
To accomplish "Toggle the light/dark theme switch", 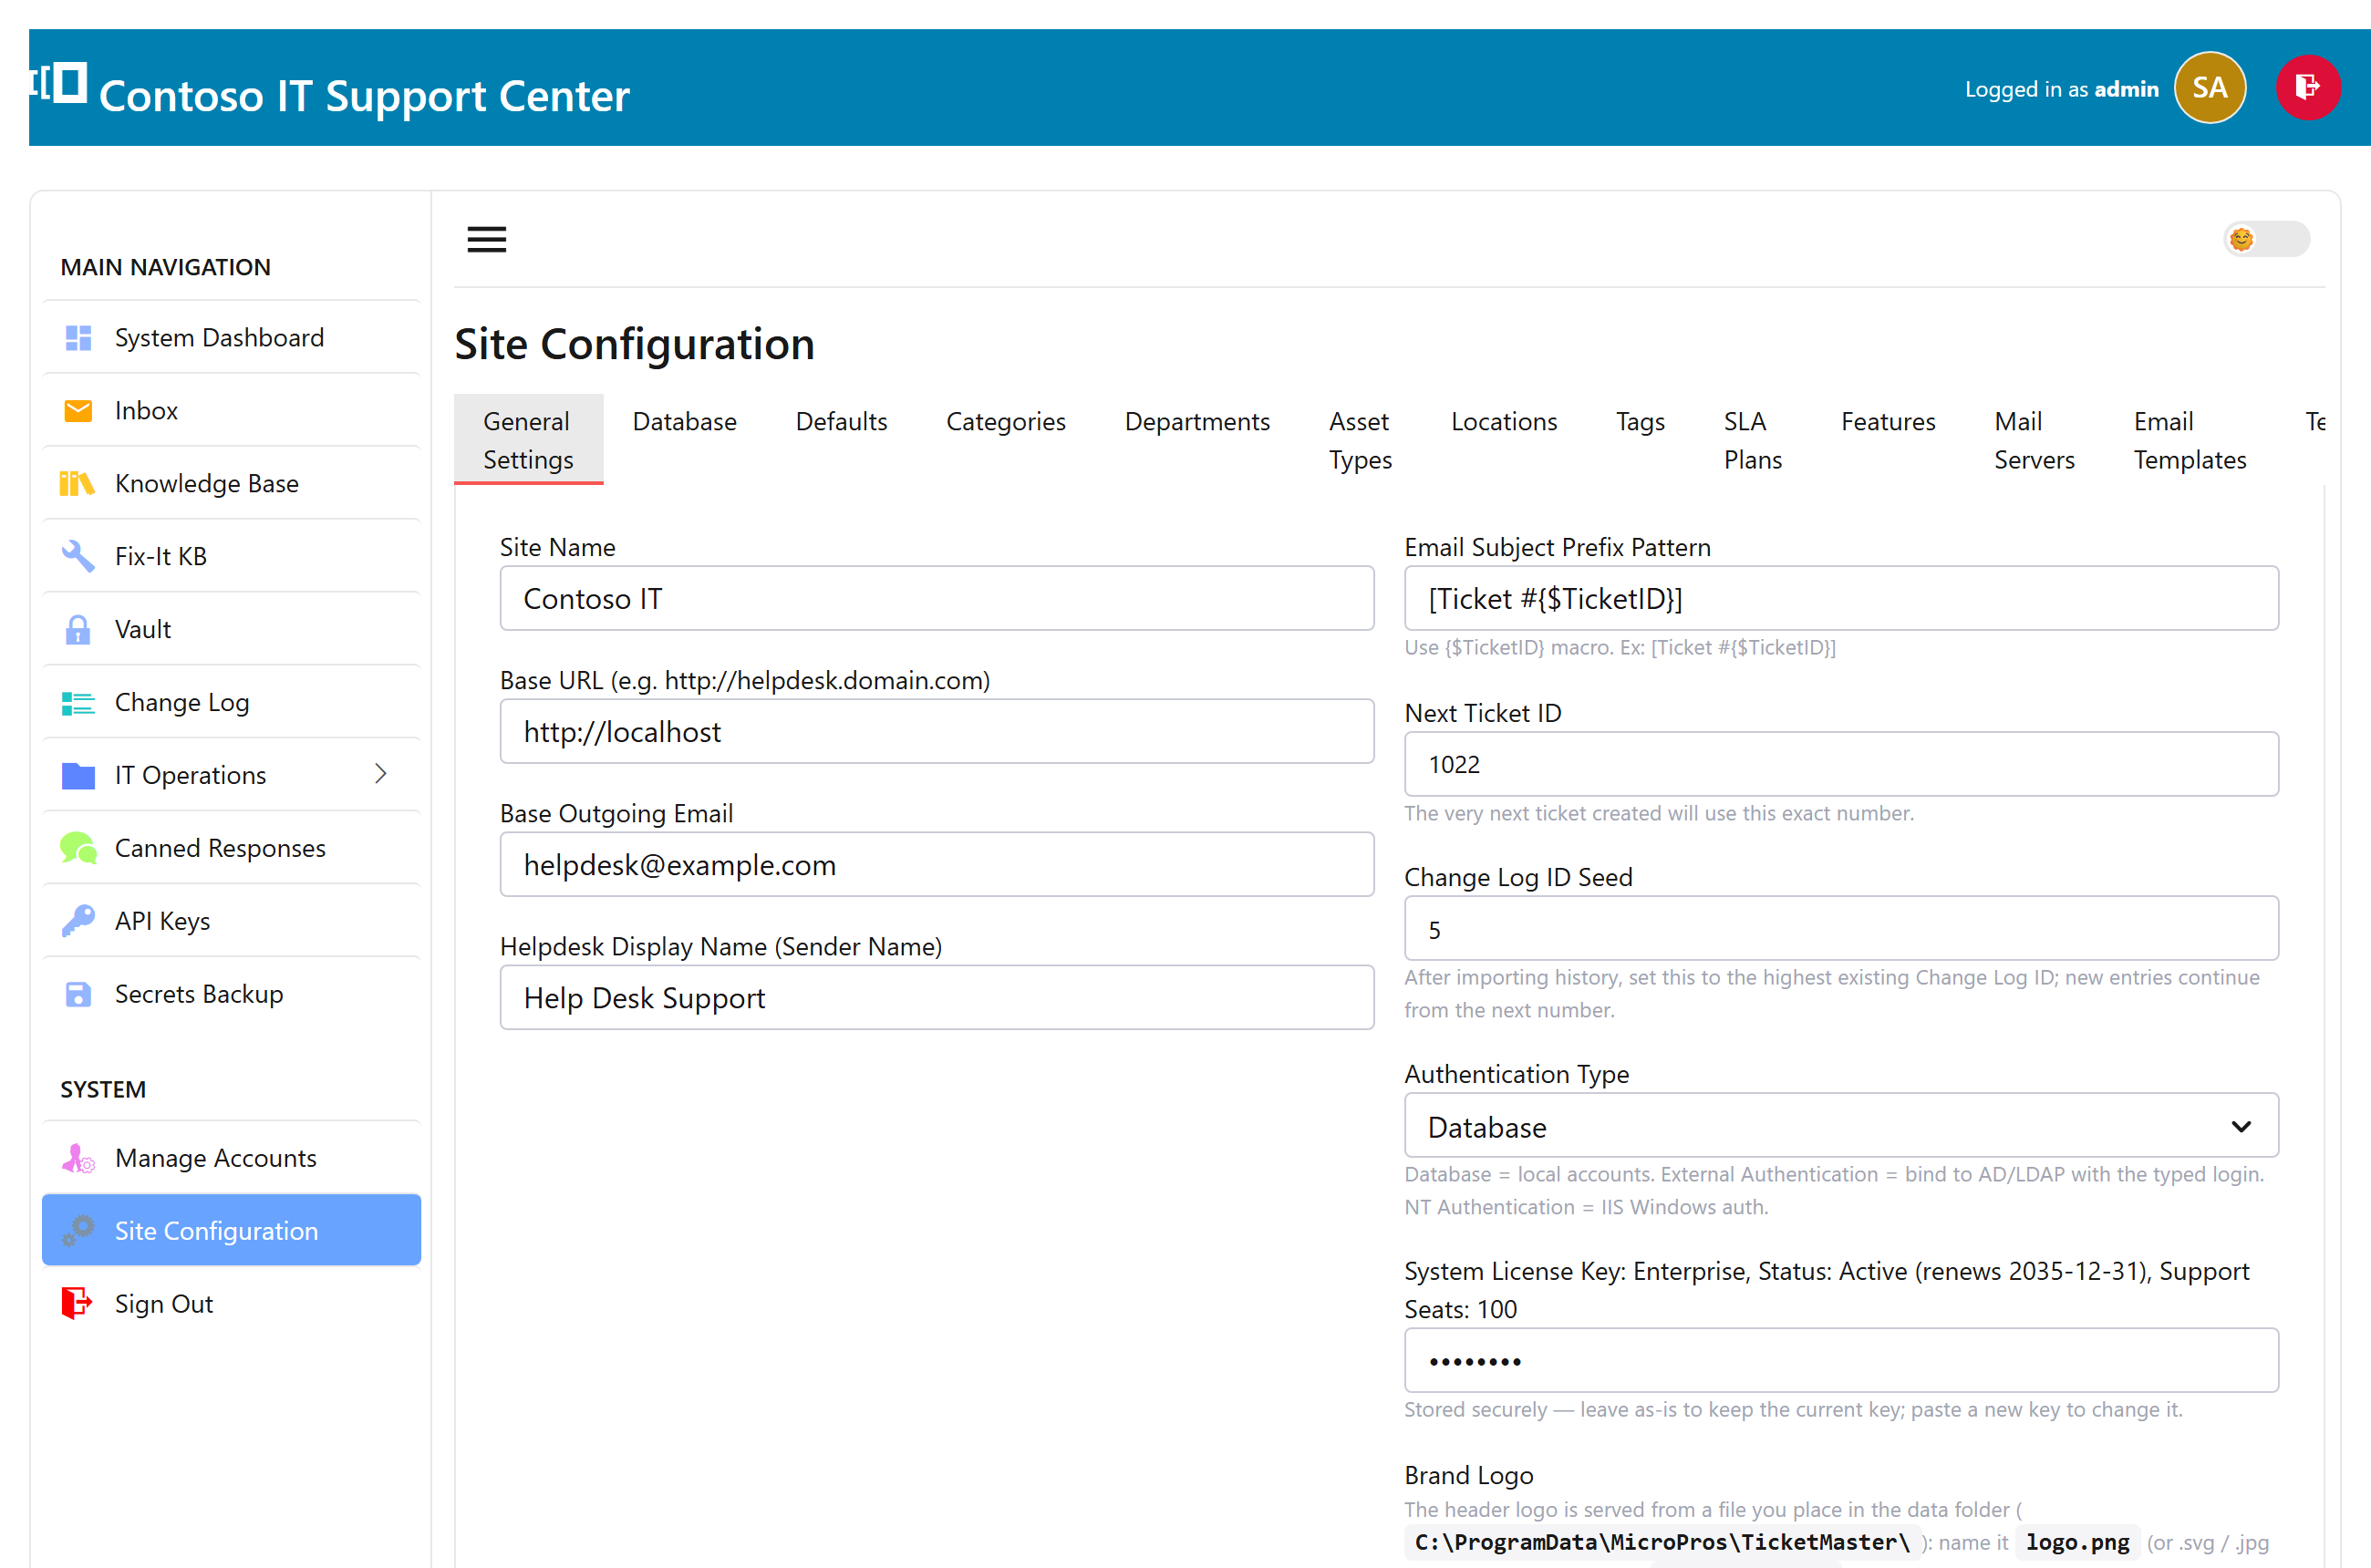I will [x=2266, y=239].
